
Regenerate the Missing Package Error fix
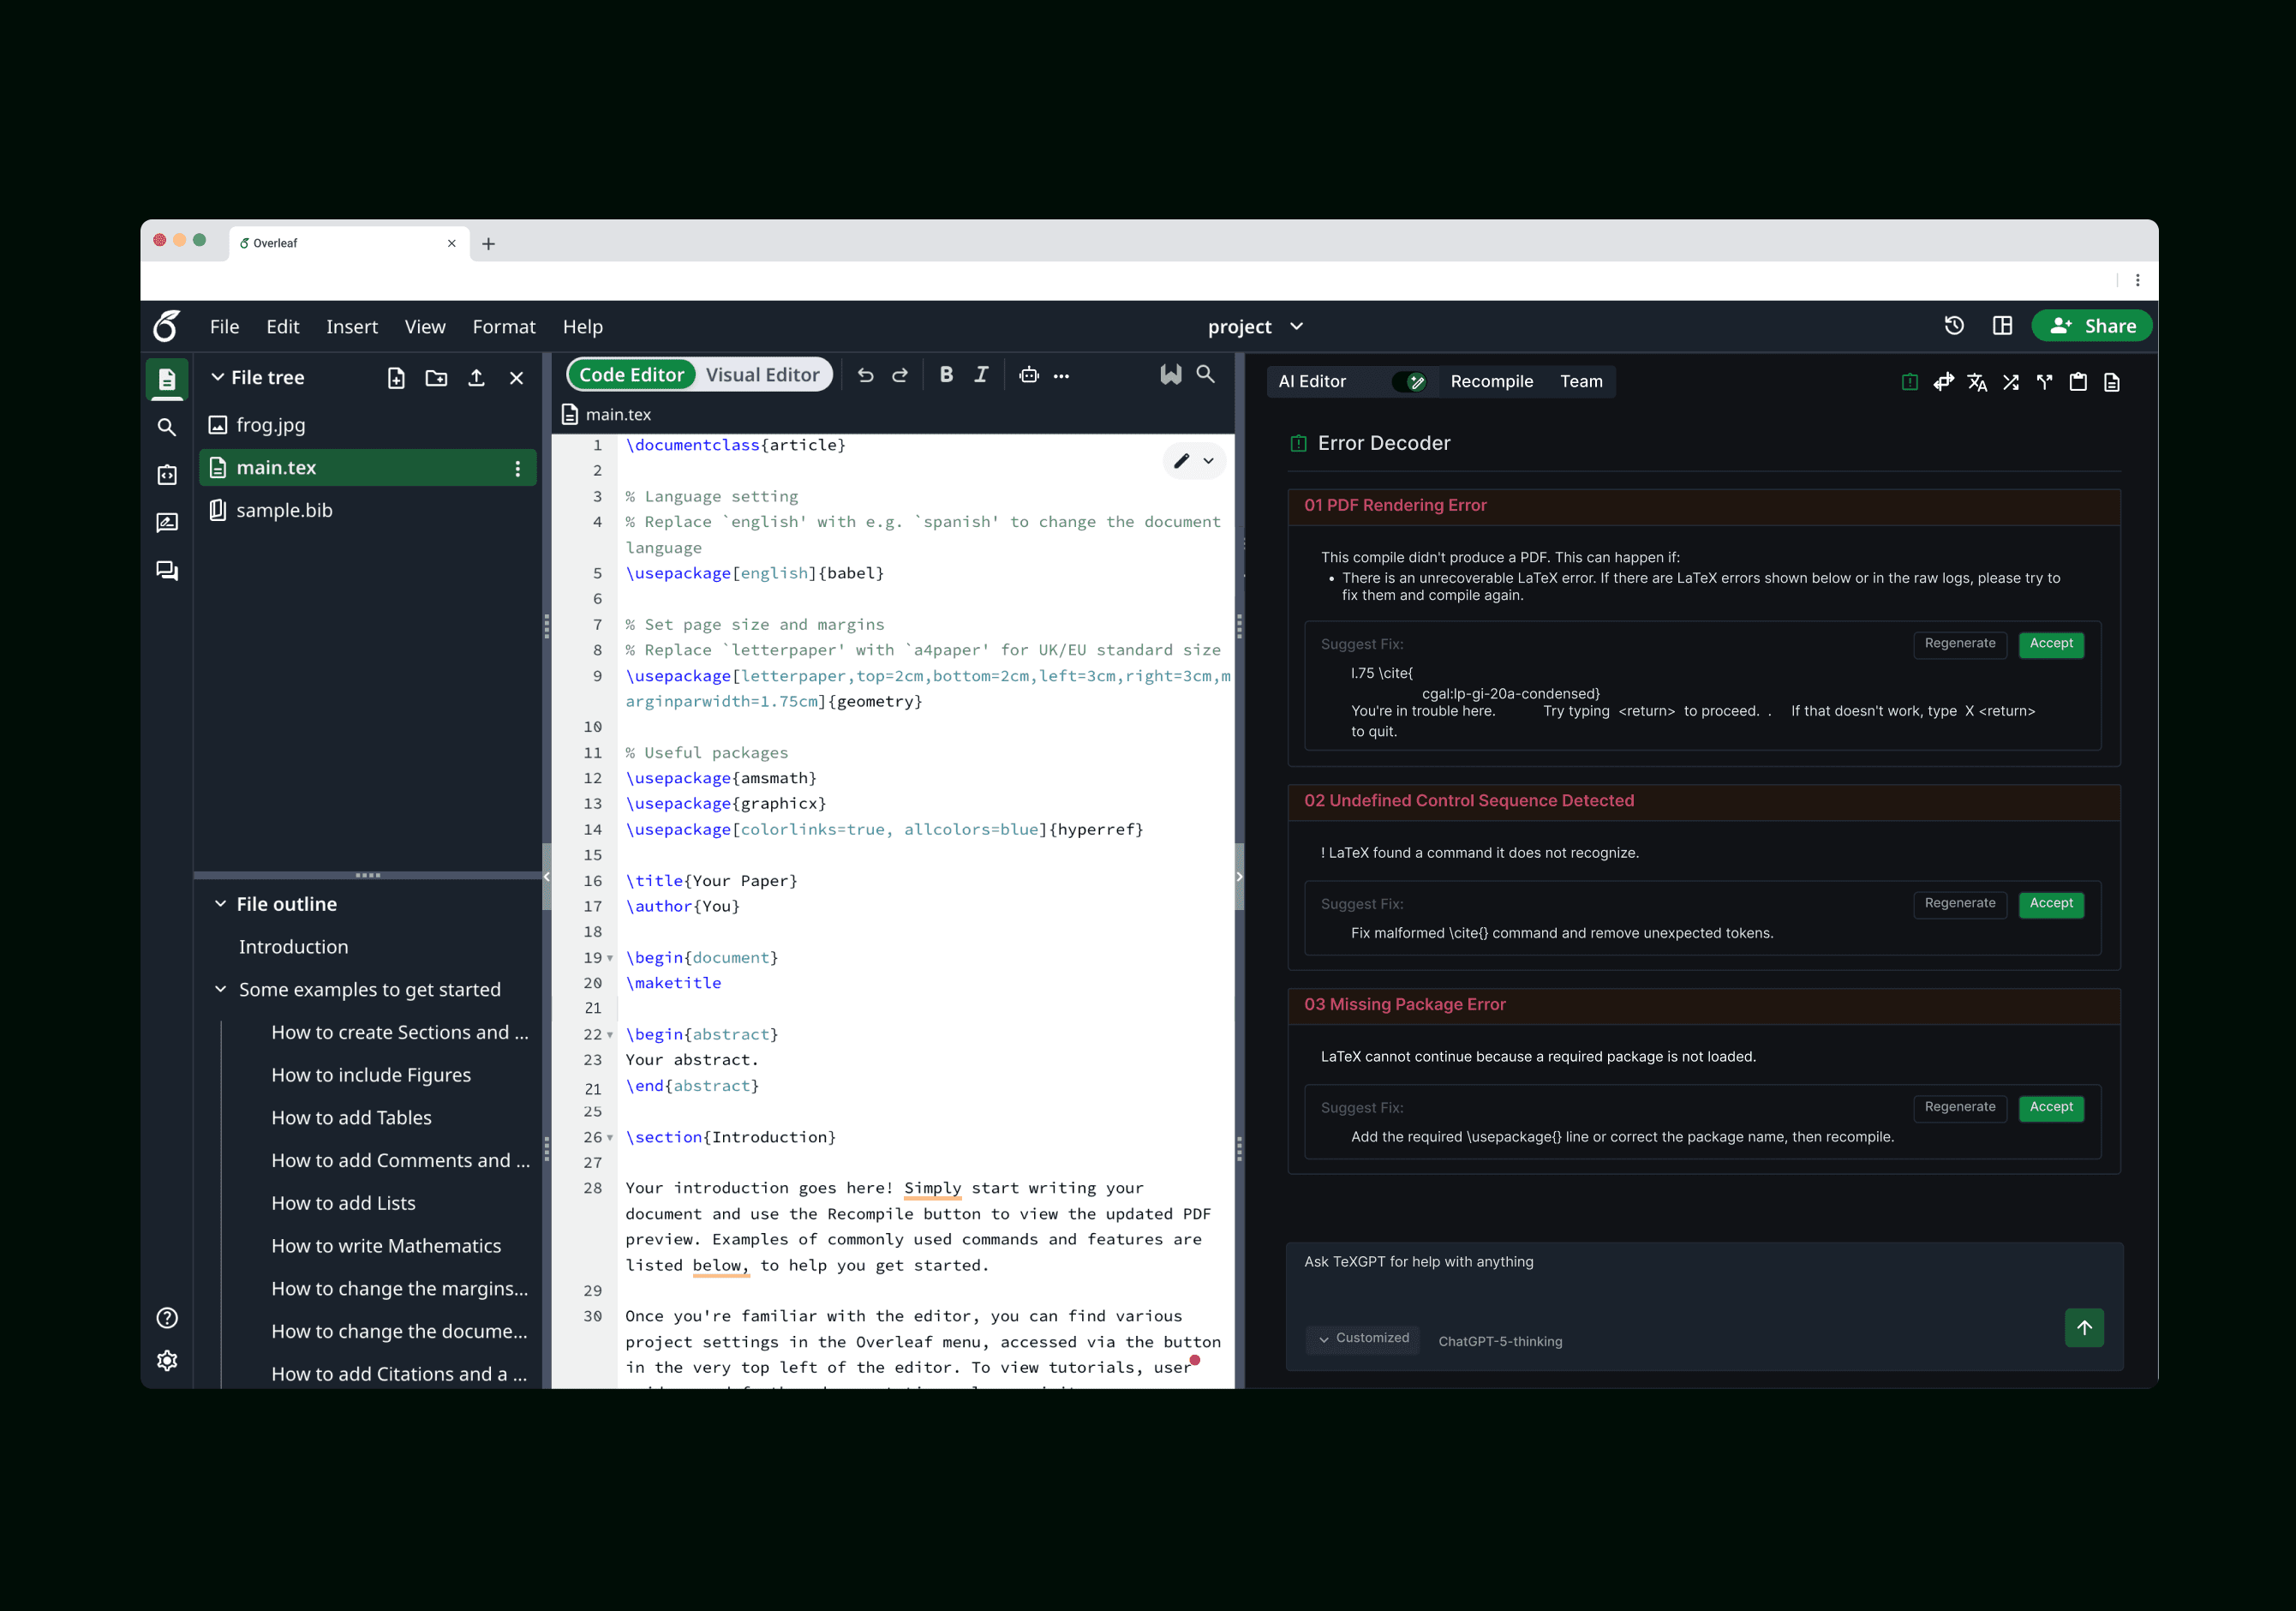pyautogui.click(x=1959, y=1107)
